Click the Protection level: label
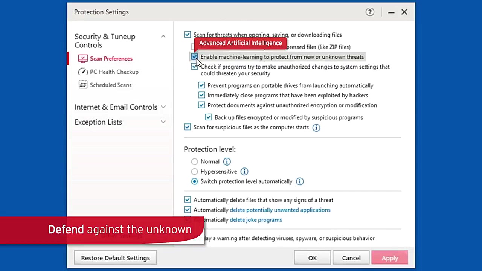The image size is (482, 271). [x=210, y=149]
